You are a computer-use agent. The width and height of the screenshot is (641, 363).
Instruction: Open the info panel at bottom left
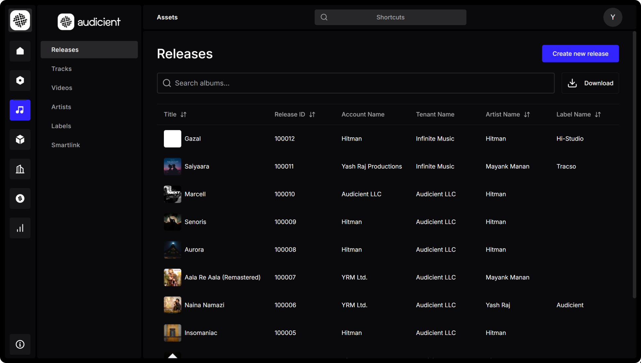click(20, 344)
